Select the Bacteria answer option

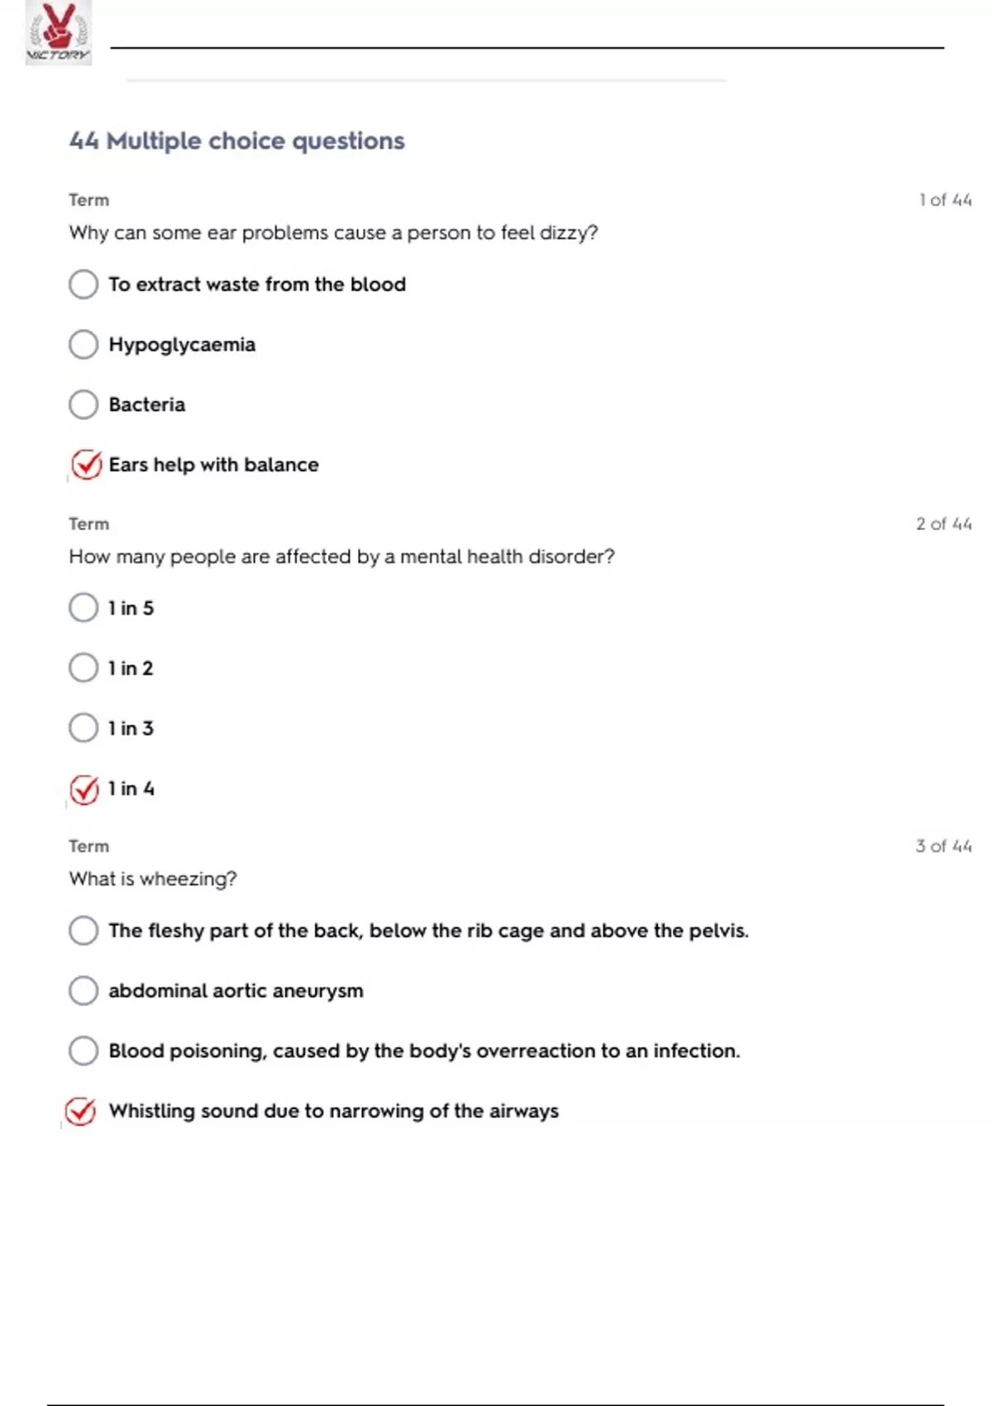pos(83,404)
